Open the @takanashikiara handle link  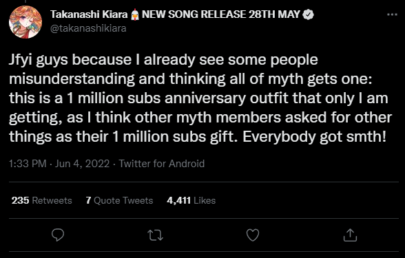point(88,28)
